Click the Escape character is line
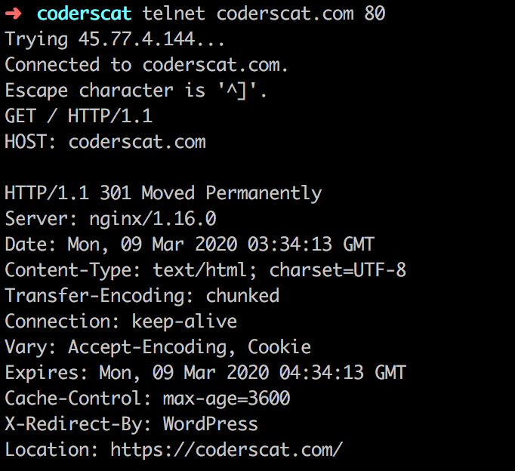The image size is (515, 471). coord(136,91)
